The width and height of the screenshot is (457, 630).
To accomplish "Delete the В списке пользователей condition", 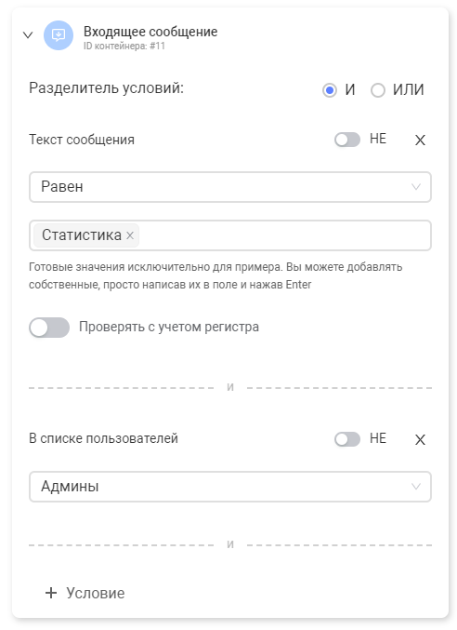I will [420, 439].
